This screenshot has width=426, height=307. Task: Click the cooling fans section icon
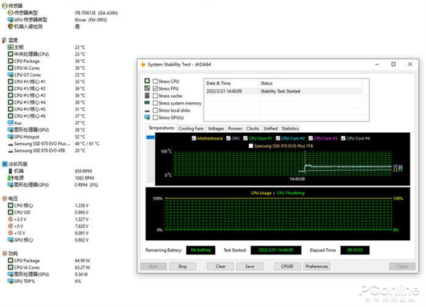(x=5, y=164)
